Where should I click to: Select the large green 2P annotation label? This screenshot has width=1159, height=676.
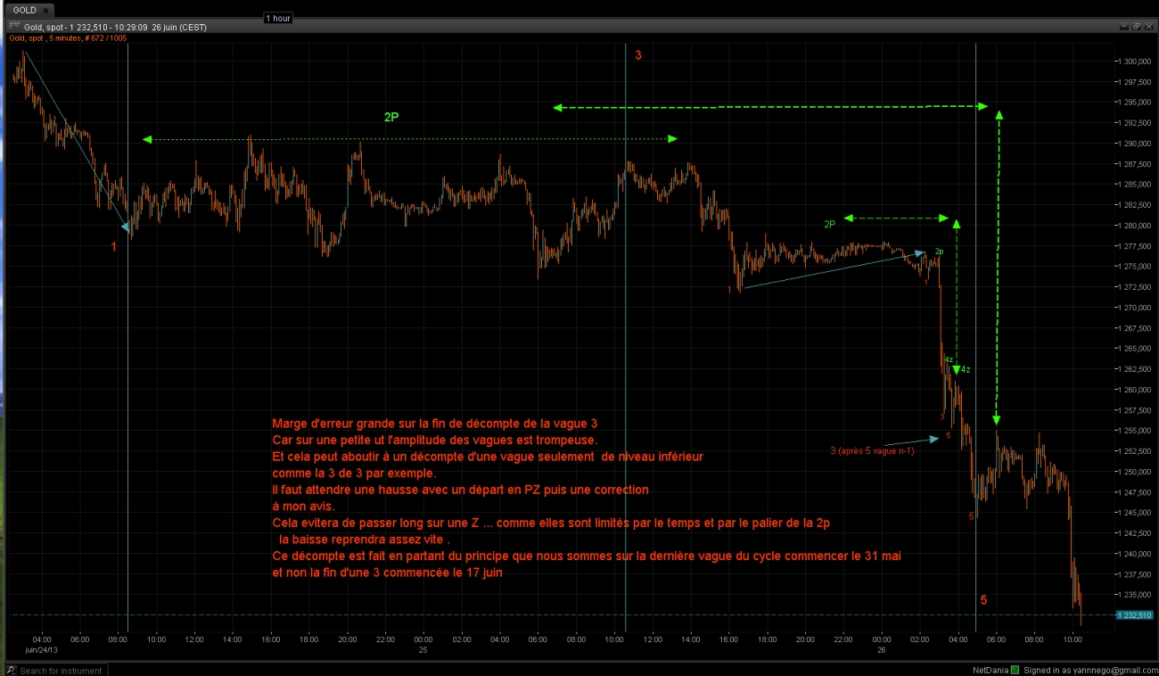click(x=391, y=117)
